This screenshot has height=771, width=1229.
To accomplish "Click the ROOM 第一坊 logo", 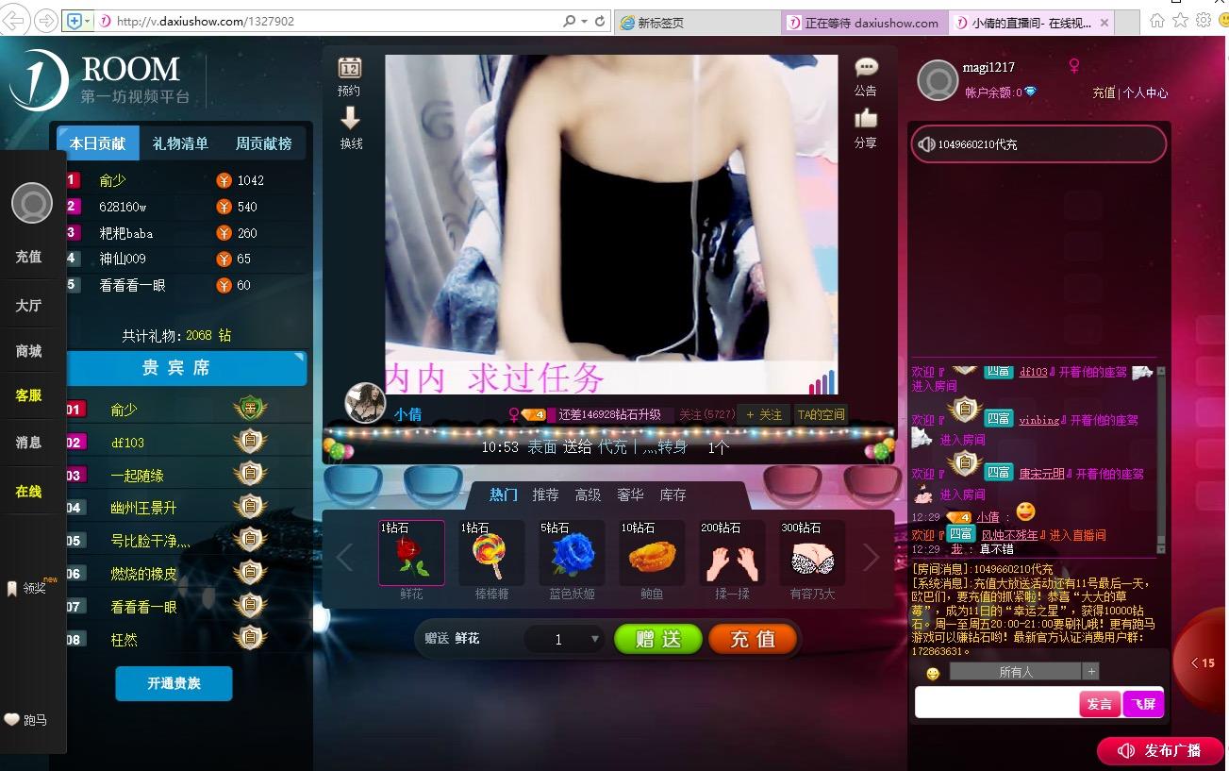I will tap(100, 79).
